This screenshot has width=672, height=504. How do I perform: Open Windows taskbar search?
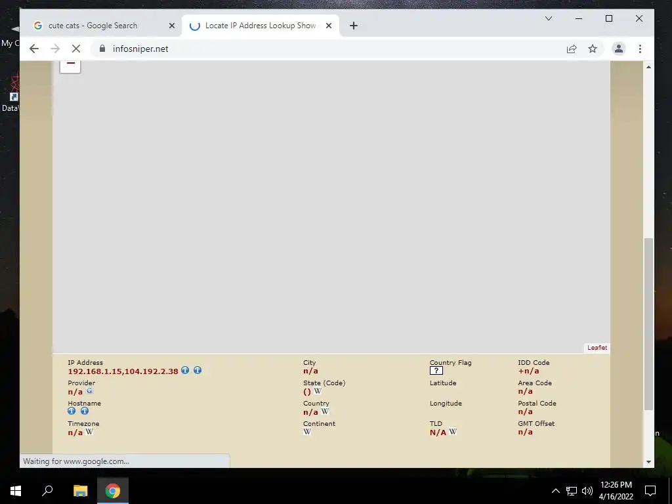coord(47,491)
